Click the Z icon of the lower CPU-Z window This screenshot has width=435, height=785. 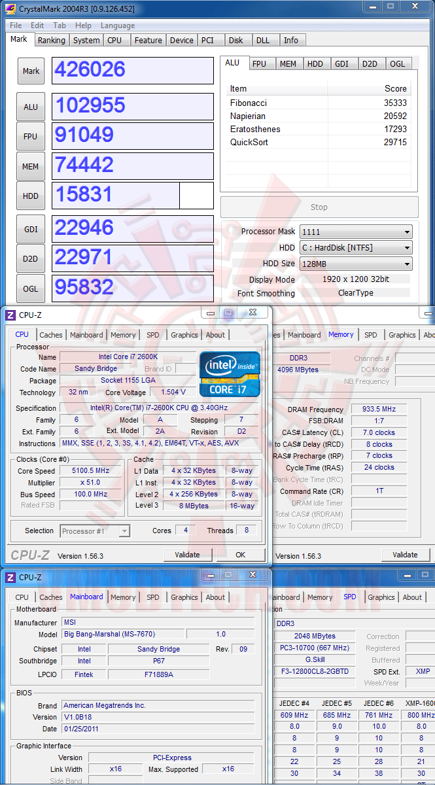tap(10, 577)
